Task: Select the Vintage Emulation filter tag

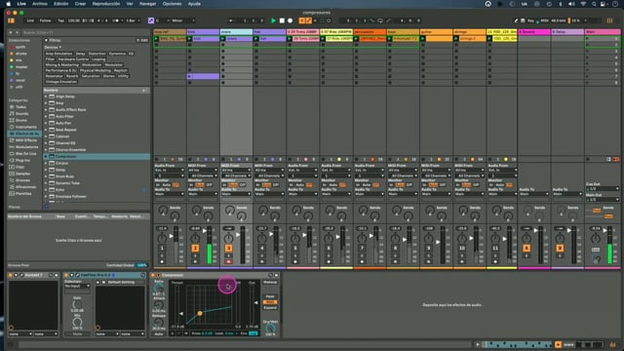Action: tap(60, 81)
